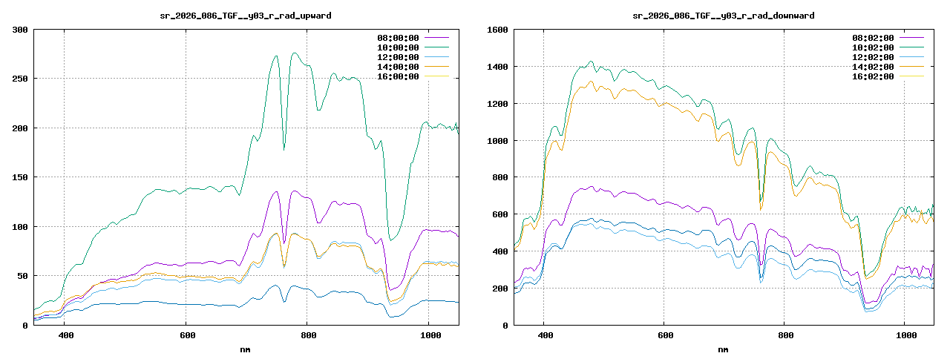
Task: Click the r_rad_upward chart title
Action: tap(246, 16)
